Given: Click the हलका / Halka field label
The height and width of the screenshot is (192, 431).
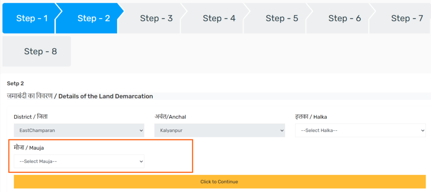Looking at the screenshot, I should pyautogui.click(x=311, y=116).
